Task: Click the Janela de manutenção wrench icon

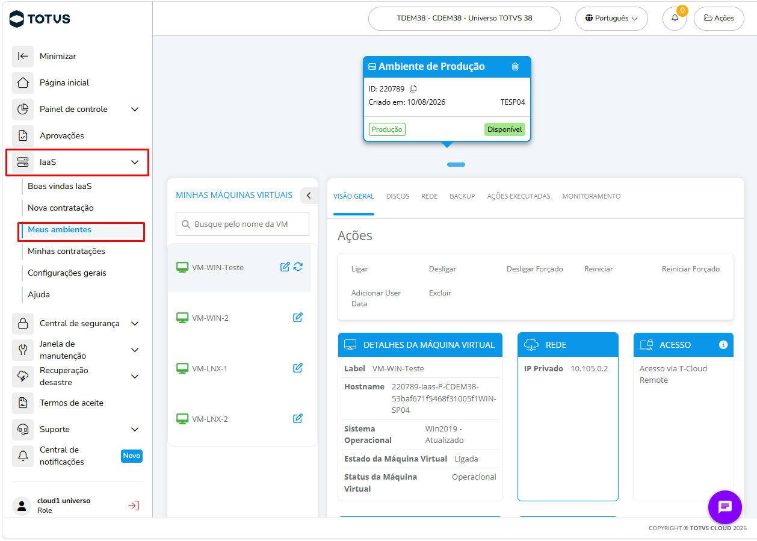Action: tap(23, 350)
